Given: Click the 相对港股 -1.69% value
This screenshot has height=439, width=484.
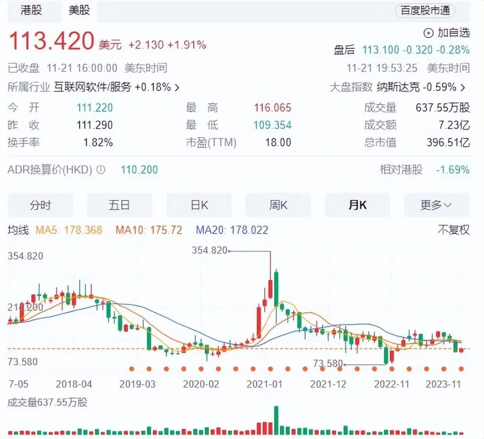Looking at the screenshot, I should pyautogui.click(x=453, y=170).
